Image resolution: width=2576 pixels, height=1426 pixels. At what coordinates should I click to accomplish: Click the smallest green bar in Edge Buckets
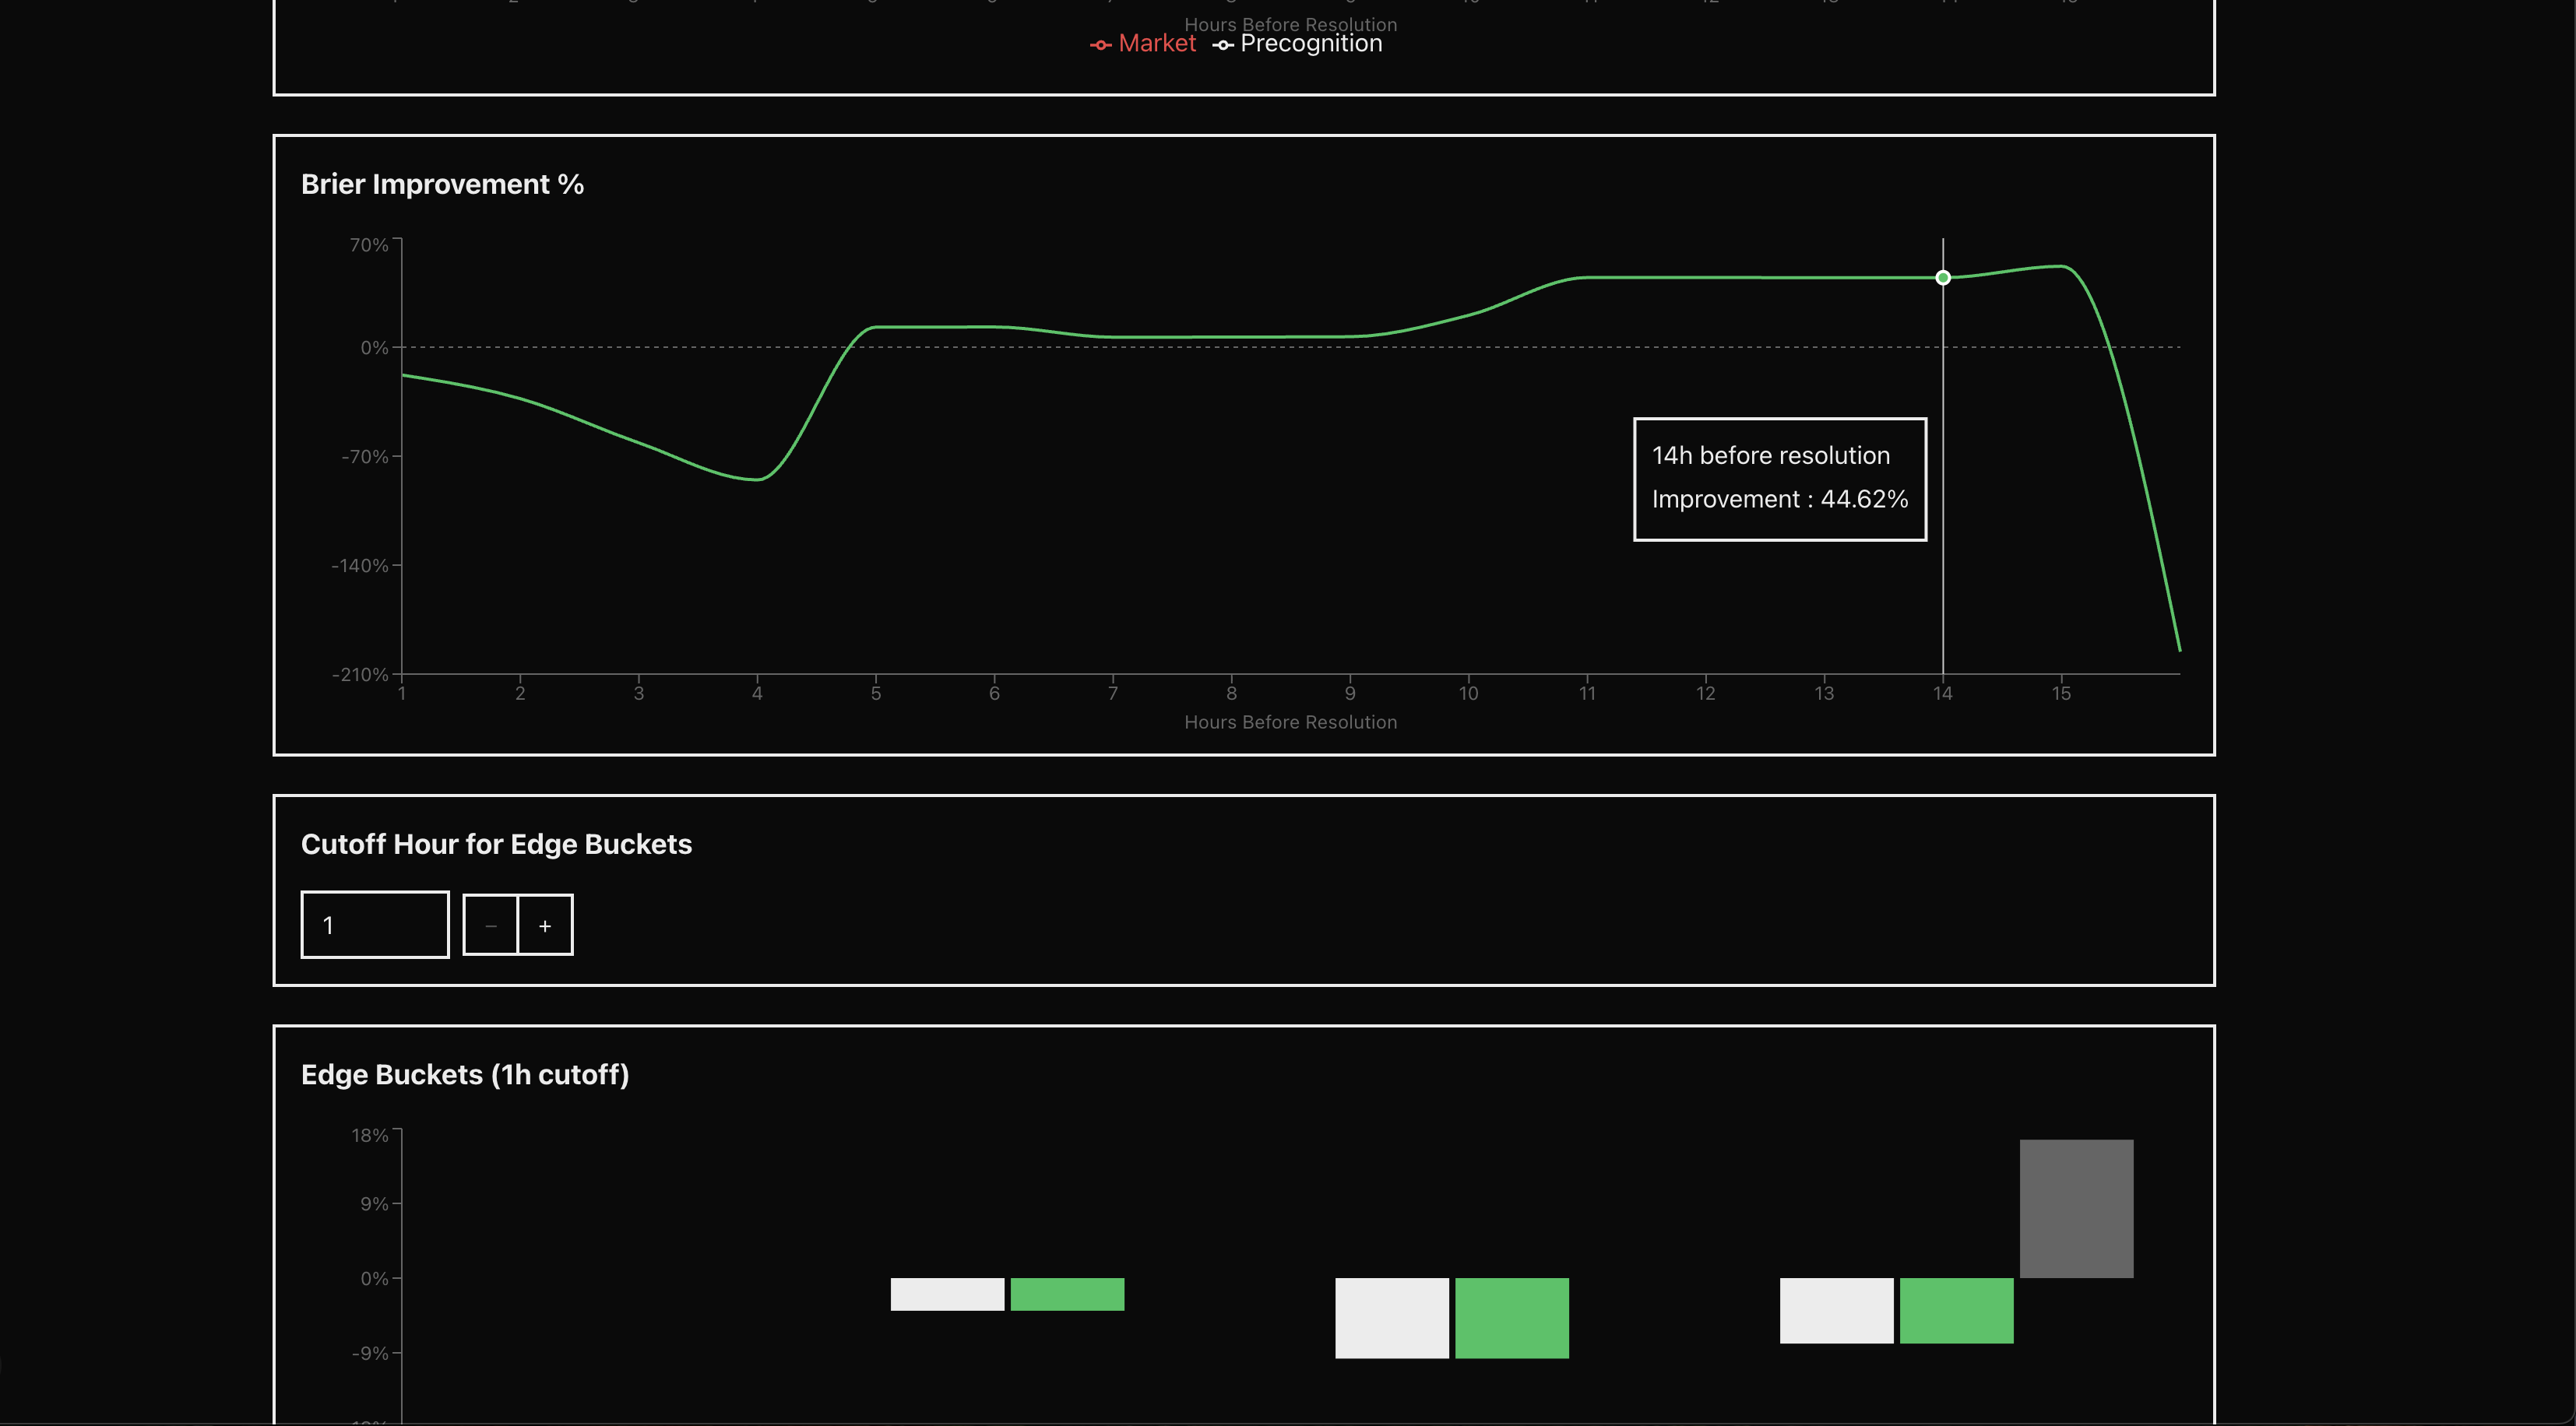[x=1067, y=1294]
